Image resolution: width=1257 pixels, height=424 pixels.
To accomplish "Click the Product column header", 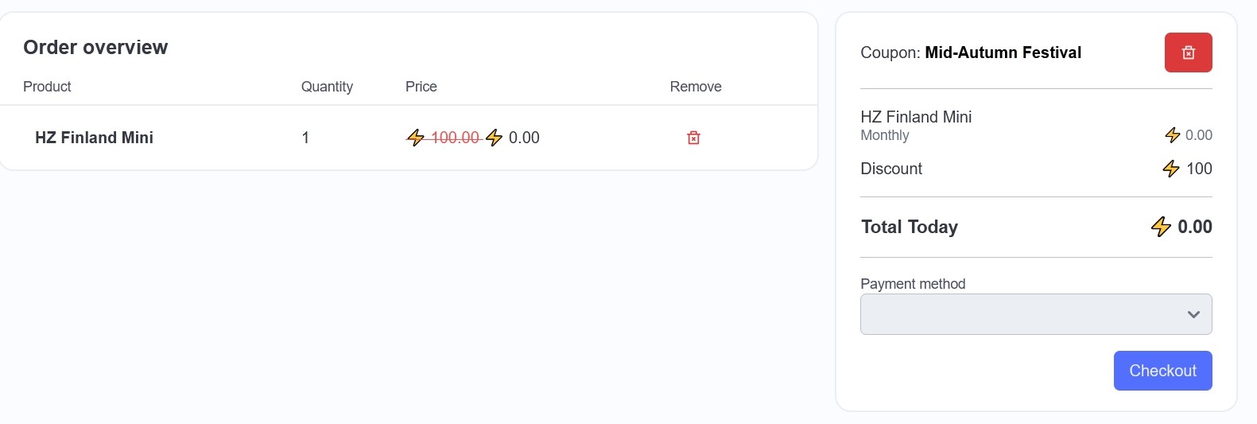I will (47, 87).
